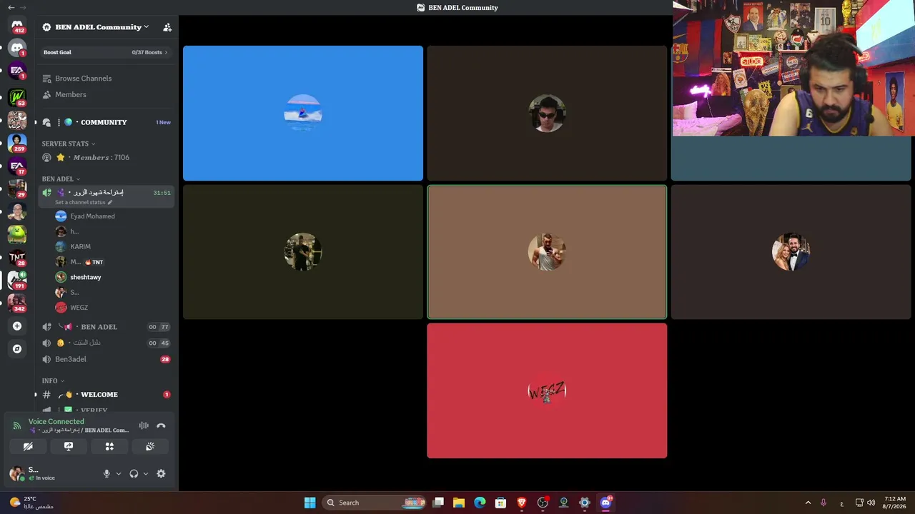Image resolution: width=915 pixels, height=514 pixels.
Task: Launch Brave browser from taskbar
Action: 521,503
